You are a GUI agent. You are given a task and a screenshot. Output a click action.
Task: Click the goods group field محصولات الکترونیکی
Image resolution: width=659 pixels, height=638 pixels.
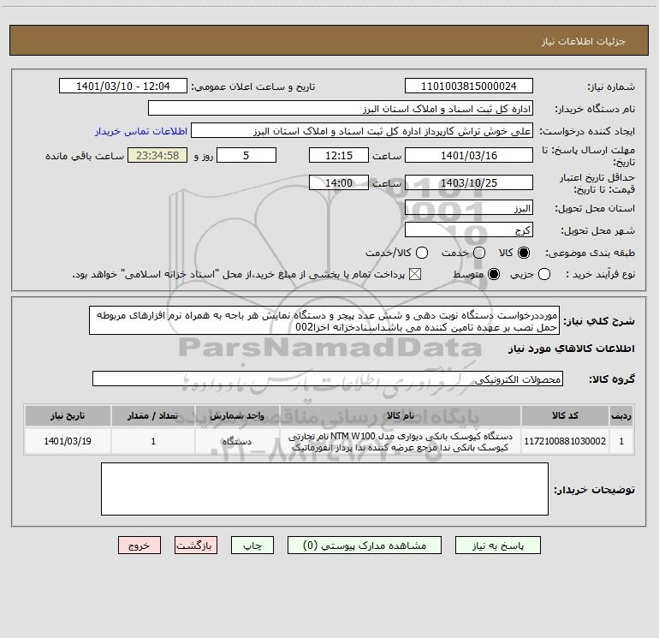pyautogui.click(x=328, y=379)
